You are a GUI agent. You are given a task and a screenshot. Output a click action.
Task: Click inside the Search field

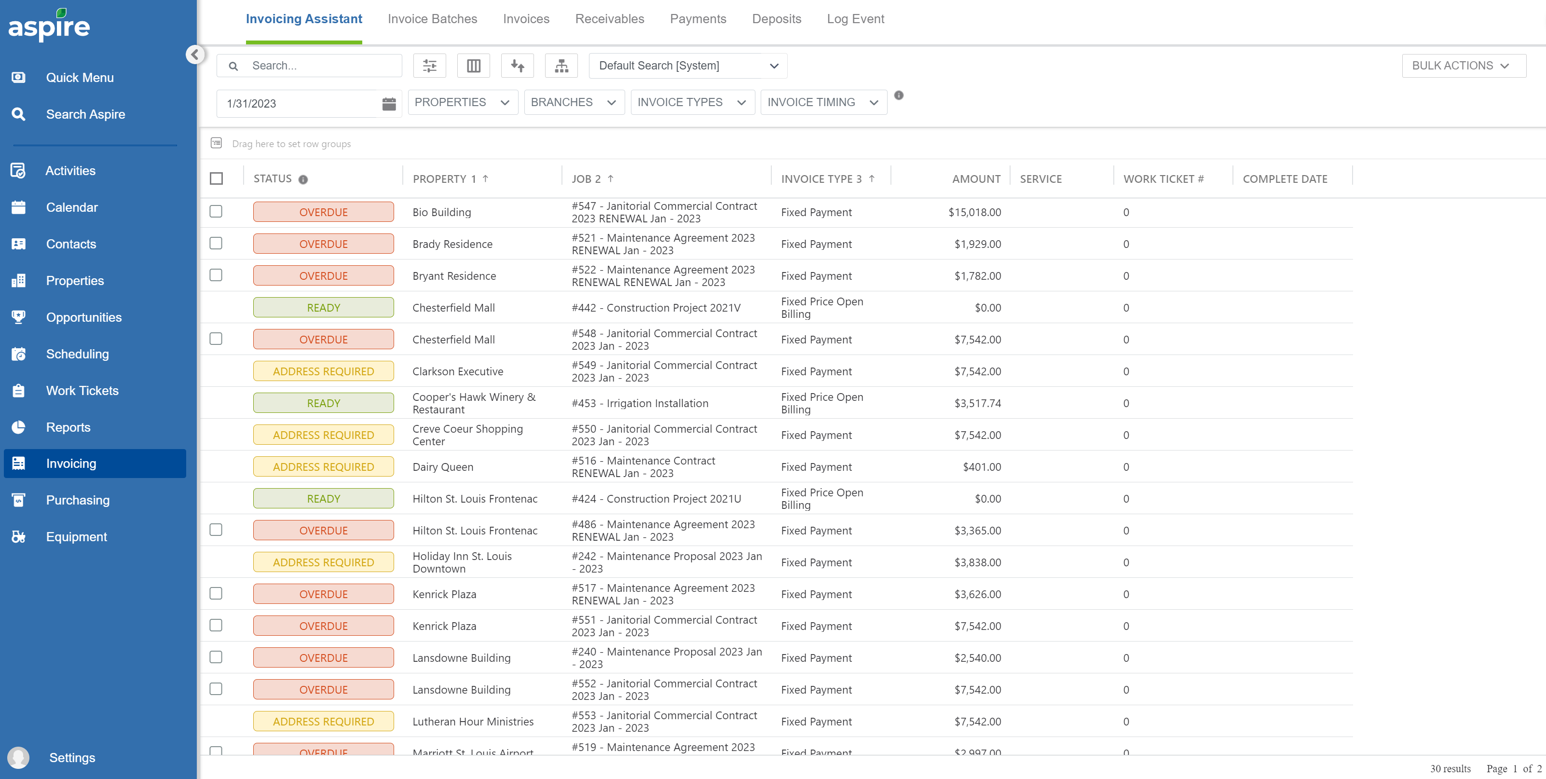pos(318,66)
